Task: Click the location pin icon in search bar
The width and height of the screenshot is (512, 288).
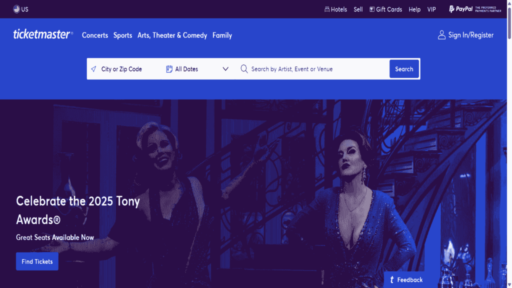Action: (x=94, y=68)
